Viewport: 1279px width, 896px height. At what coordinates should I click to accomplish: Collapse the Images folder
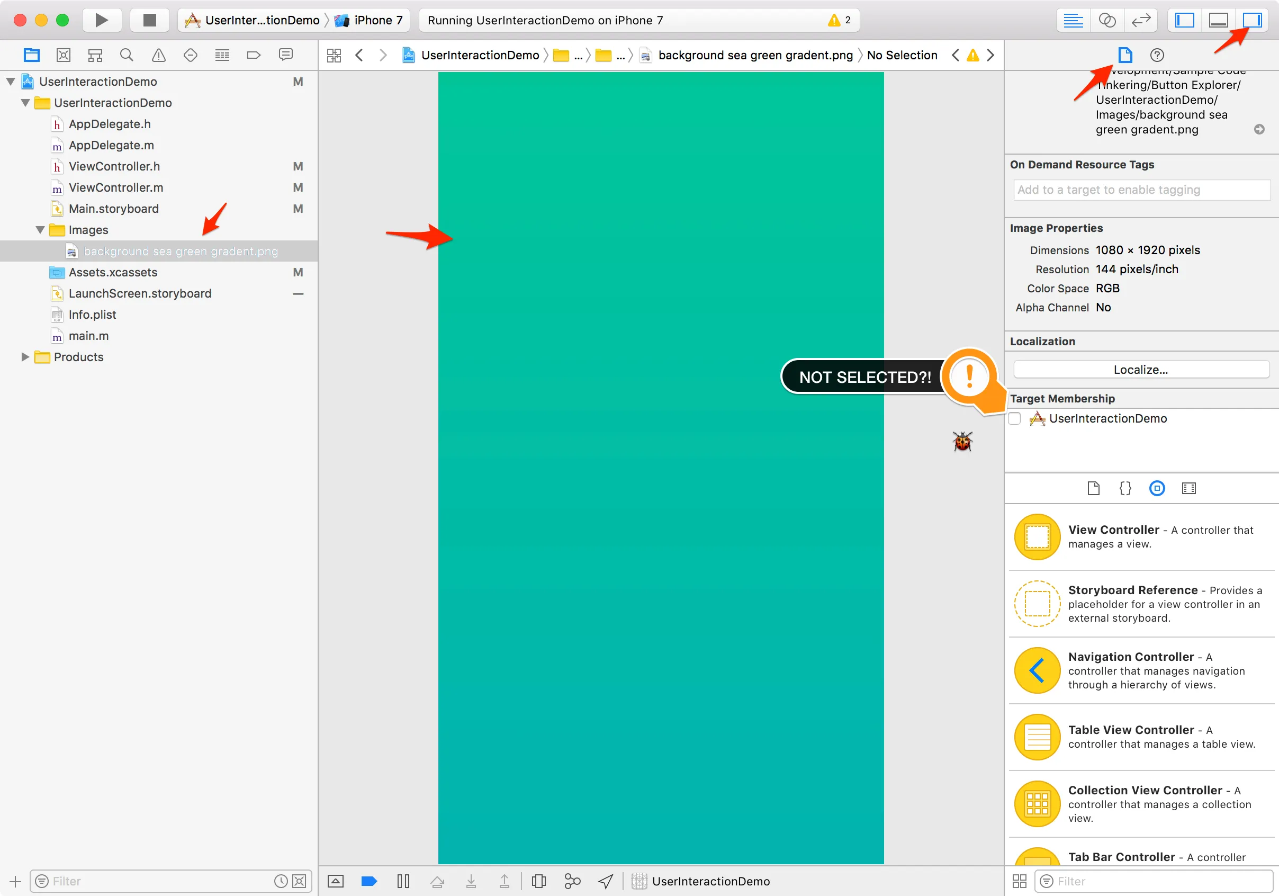coord(40,230)
